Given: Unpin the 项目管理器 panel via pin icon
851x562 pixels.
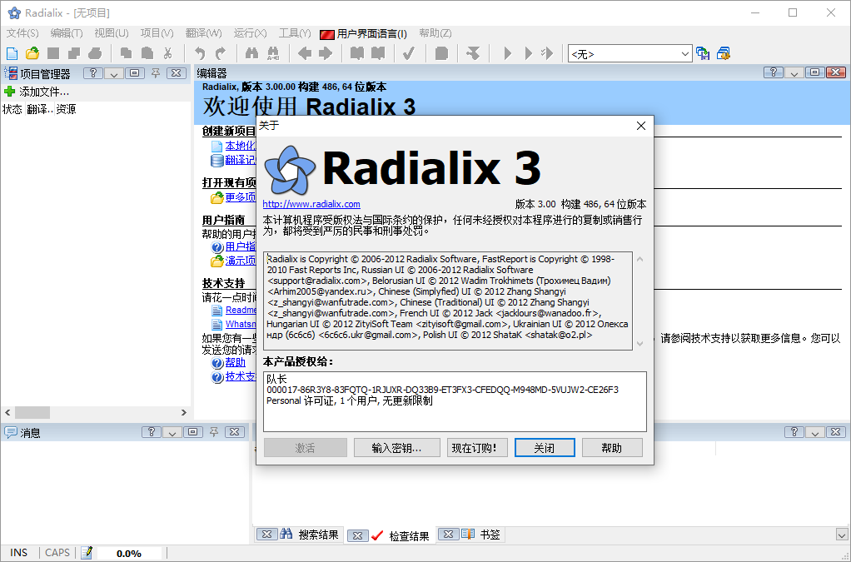Looking at the screenshot, I should (x=156, y=73).
